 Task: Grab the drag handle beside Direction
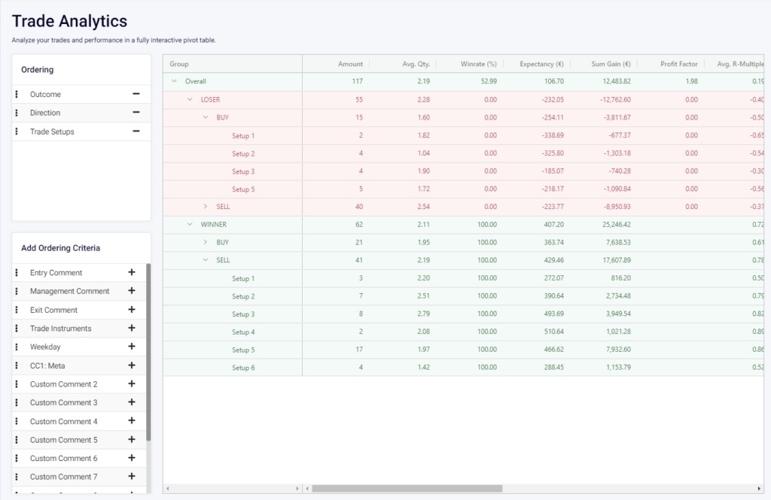17,113
